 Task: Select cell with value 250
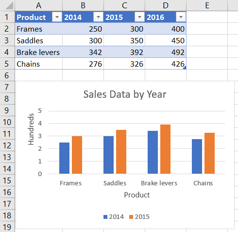pyautogui.click(x=83, y=29)
